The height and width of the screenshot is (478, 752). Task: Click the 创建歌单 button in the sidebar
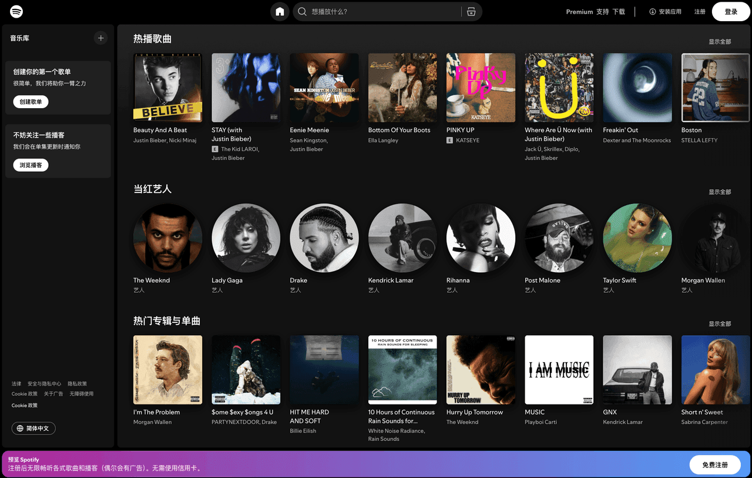pyautogui.click(x=30, y=101)
